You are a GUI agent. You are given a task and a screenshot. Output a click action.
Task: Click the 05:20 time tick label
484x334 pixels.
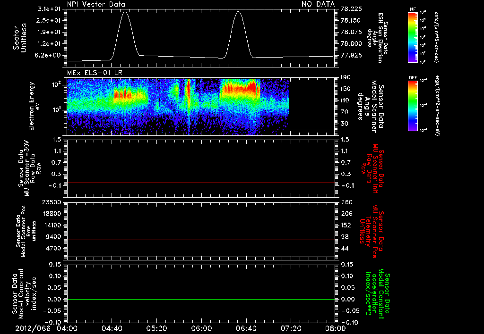tap(156, 329)
